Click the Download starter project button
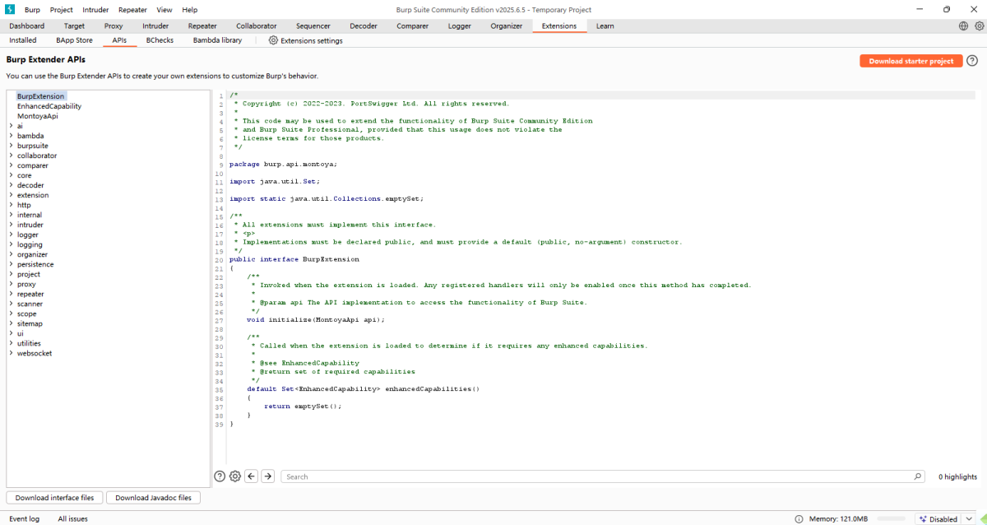This screenshot has height=525, width=987. [x=911, y=60]
